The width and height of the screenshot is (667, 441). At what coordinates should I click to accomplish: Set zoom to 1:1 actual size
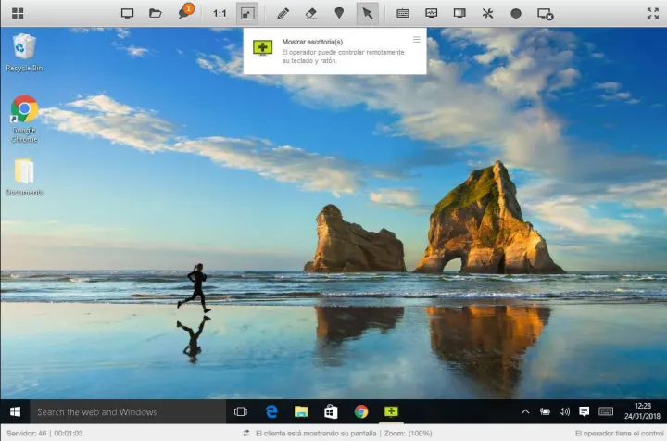pos(220,14)
